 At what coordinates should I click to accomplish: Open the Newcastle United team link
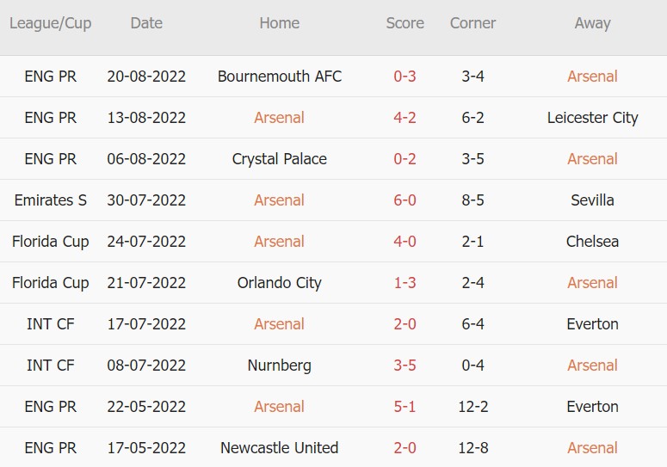[x=280, y=448]
